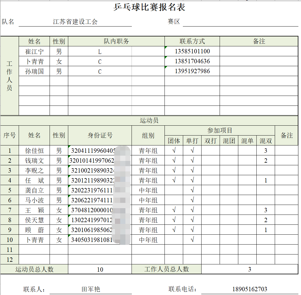Click 卜青青's 单打 checkmark in row 10
The height and width of the screenshot is (295, 301).
192,240
